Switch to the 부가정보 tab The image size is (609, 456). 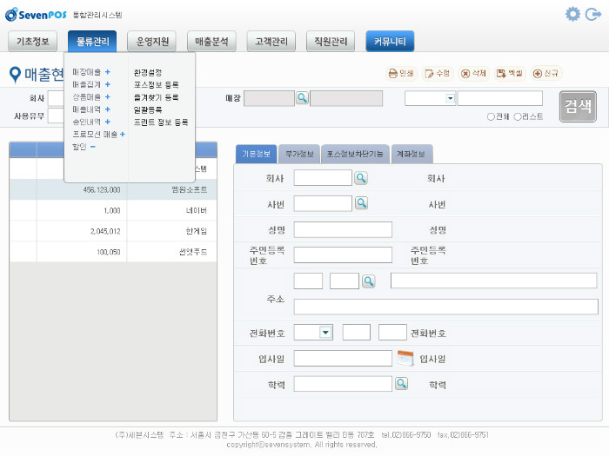pyautogui.click(x=301, y=154)
